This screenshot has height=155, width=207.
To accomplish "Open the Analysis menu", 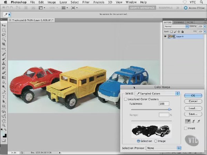I will (x=99, y=2).
